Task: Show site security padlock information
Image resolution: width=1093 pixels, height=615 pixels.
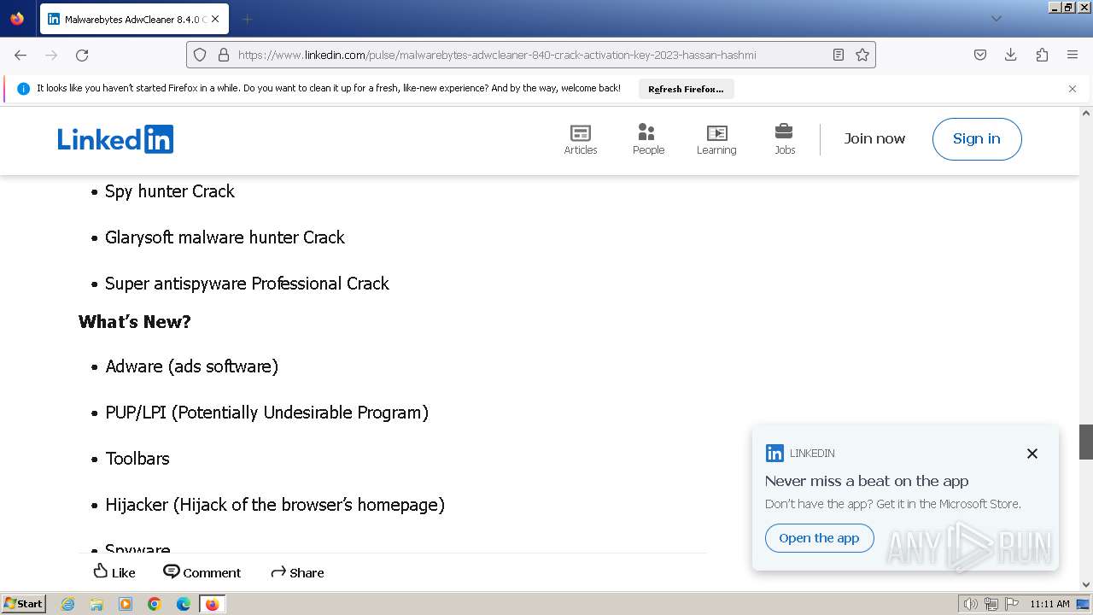Action: tap(224, 55)
